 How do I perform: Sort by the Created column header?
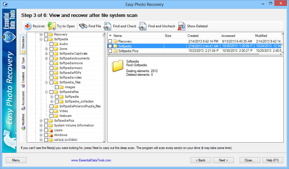coord(203,36)
